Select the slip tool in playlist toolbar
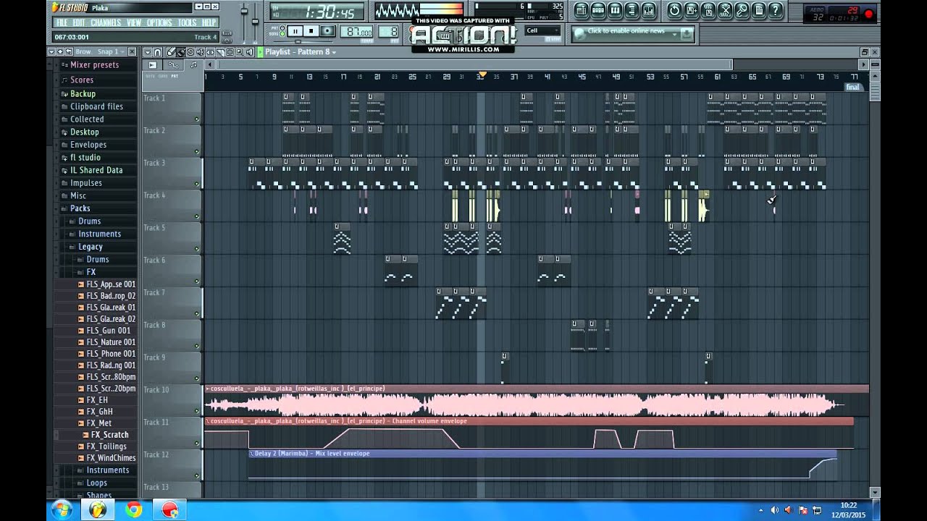Viewport: 927px width, 521px height. (211, 52)
